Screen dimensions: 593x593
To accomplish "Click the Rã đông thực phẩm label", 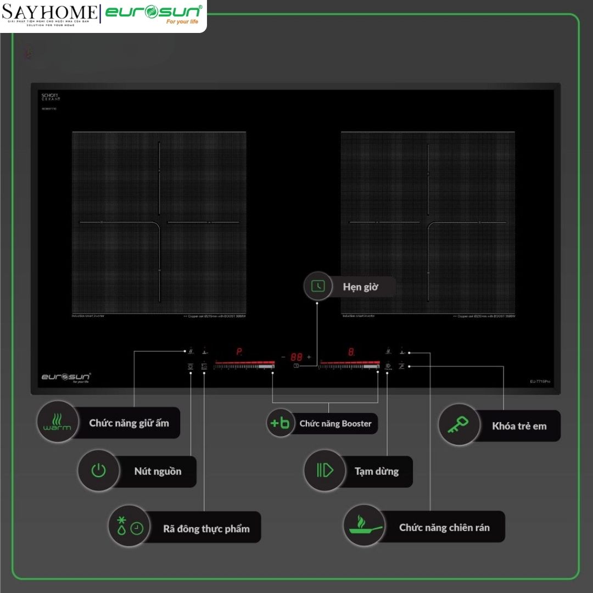I will coord(206,529).
